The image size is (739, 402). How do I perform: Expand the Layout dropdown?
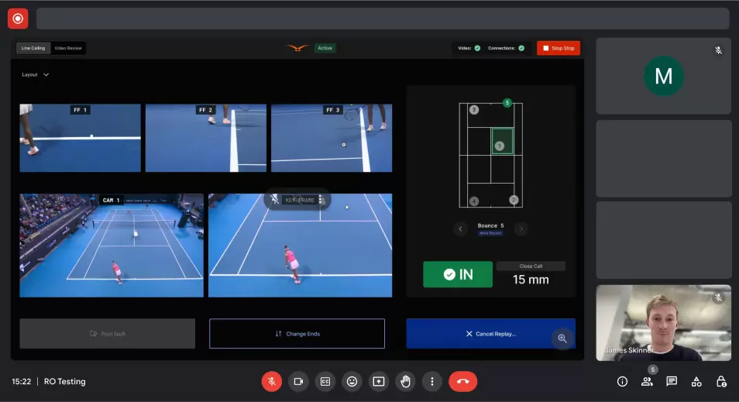(36, 74)
